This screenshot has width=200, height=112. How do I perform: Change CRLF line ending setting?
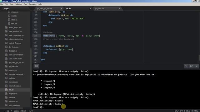click(177, 111)
